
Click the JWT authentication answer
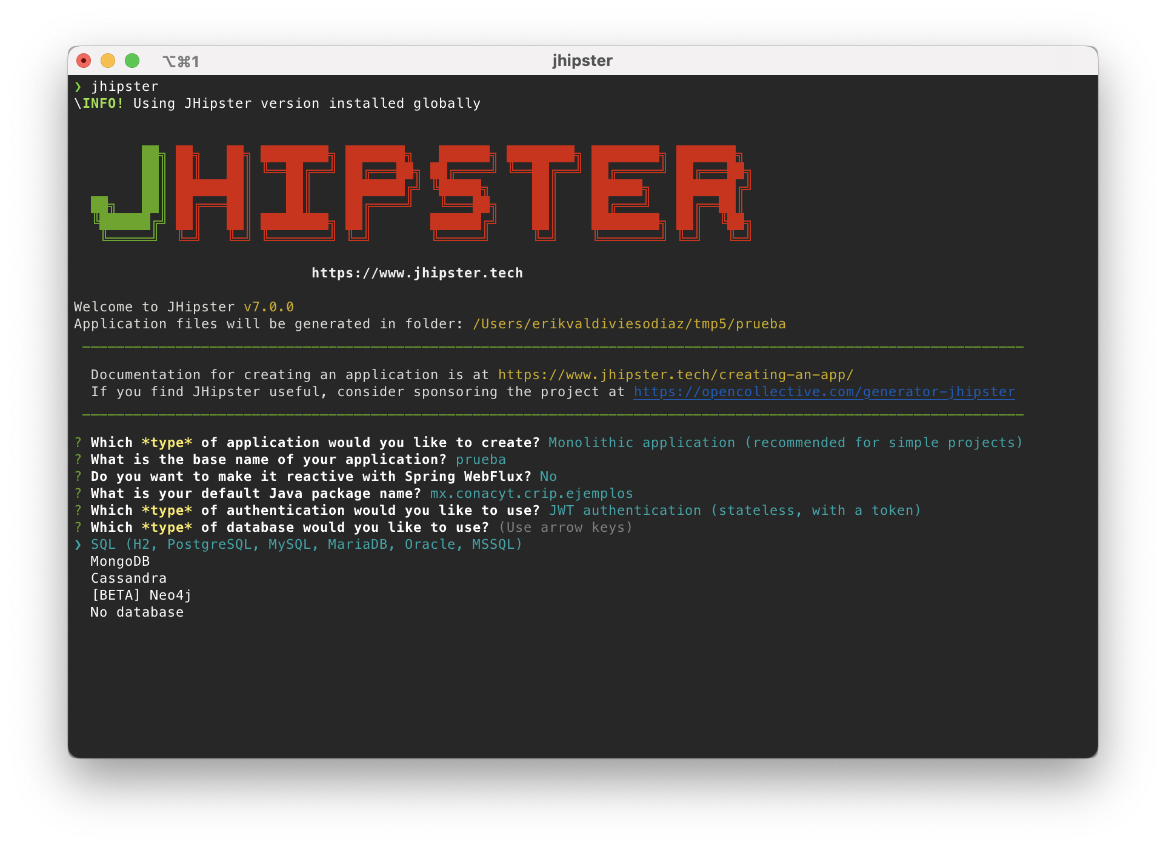735,511
